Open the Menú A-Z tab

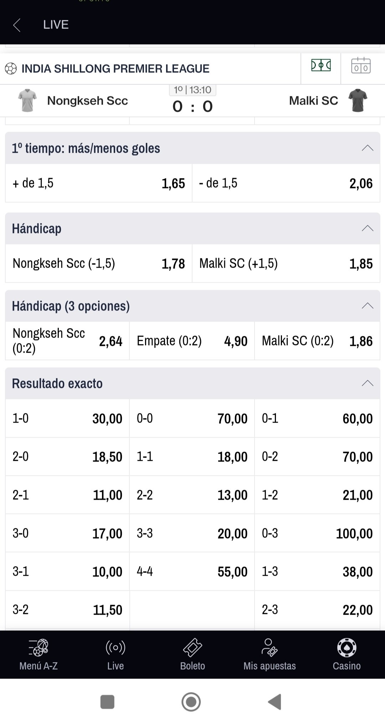coord(38,654)
